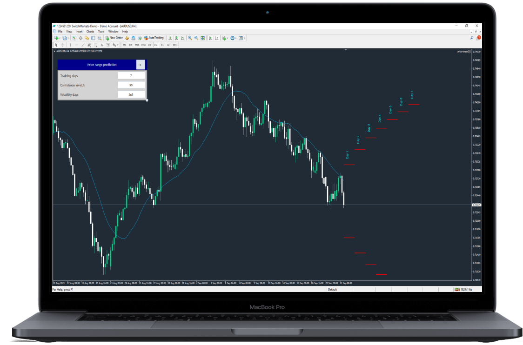Edit the Volatility days field
The image size is (523, 345).
(131, 95)
